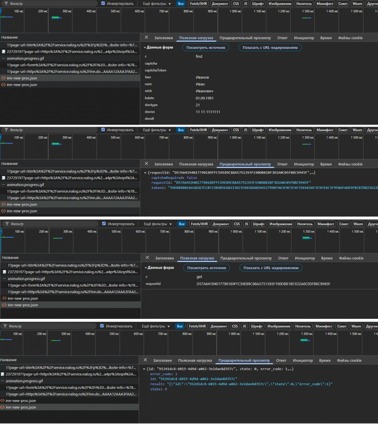Open Файлы cookie tab in the top panel
The height and width of the screenshot is (424, 378).
(x=350, y=38)
